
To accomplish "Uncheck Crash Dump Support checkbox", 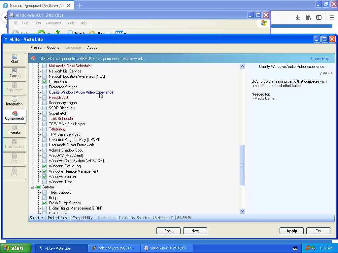I will pos(45,203).
